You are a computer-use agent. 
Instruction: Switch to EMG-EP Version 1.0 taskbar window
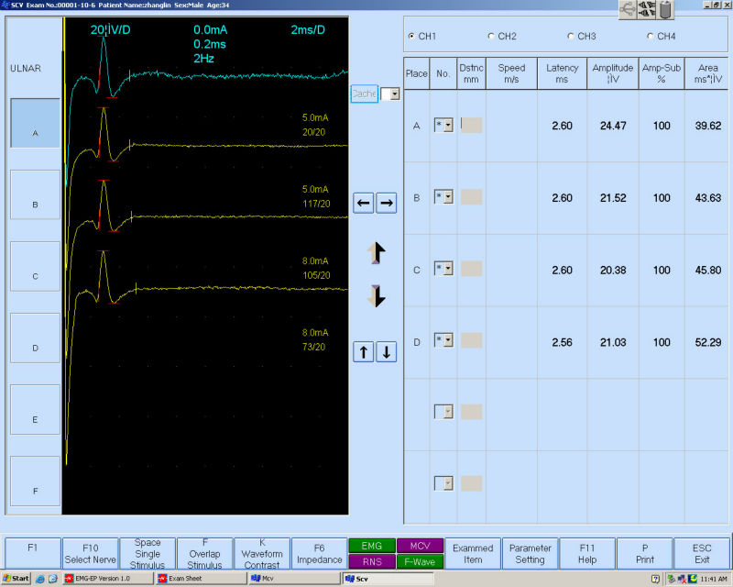tap(108, 579)
